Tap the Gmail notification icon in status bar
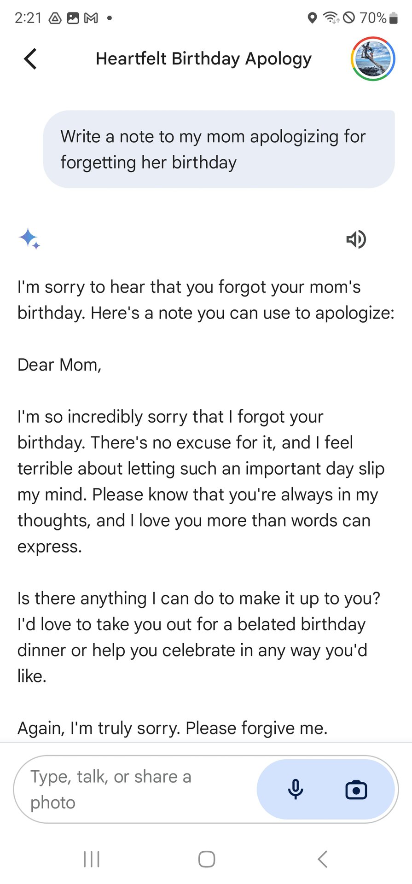This screenshot has width=412, height=884. pyautogui.click(x=91, y=18)
